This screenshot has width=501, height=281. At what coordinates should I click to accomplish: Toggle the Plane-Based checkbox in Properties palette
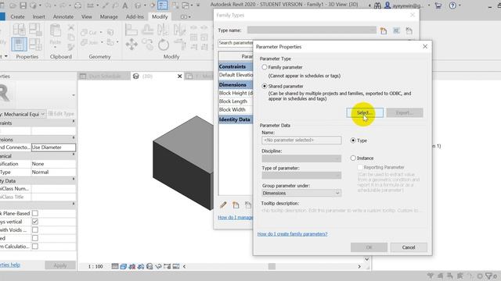[35, 213]
